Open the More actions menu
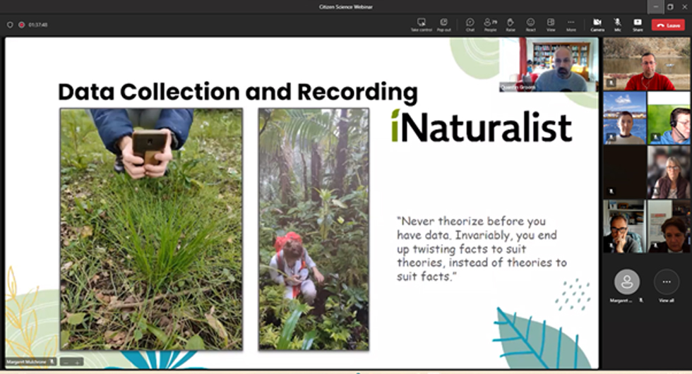This screenshot has height=374, width=692. pos(571,25)
